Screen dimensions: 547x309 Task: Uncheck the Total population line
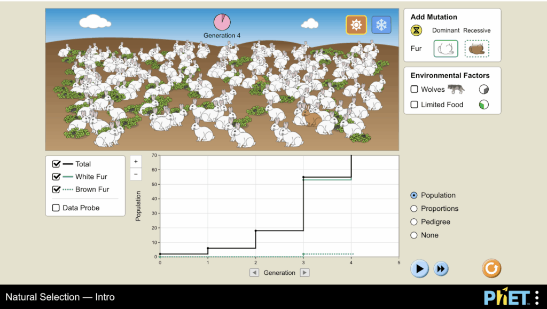[x=56, y=164]
